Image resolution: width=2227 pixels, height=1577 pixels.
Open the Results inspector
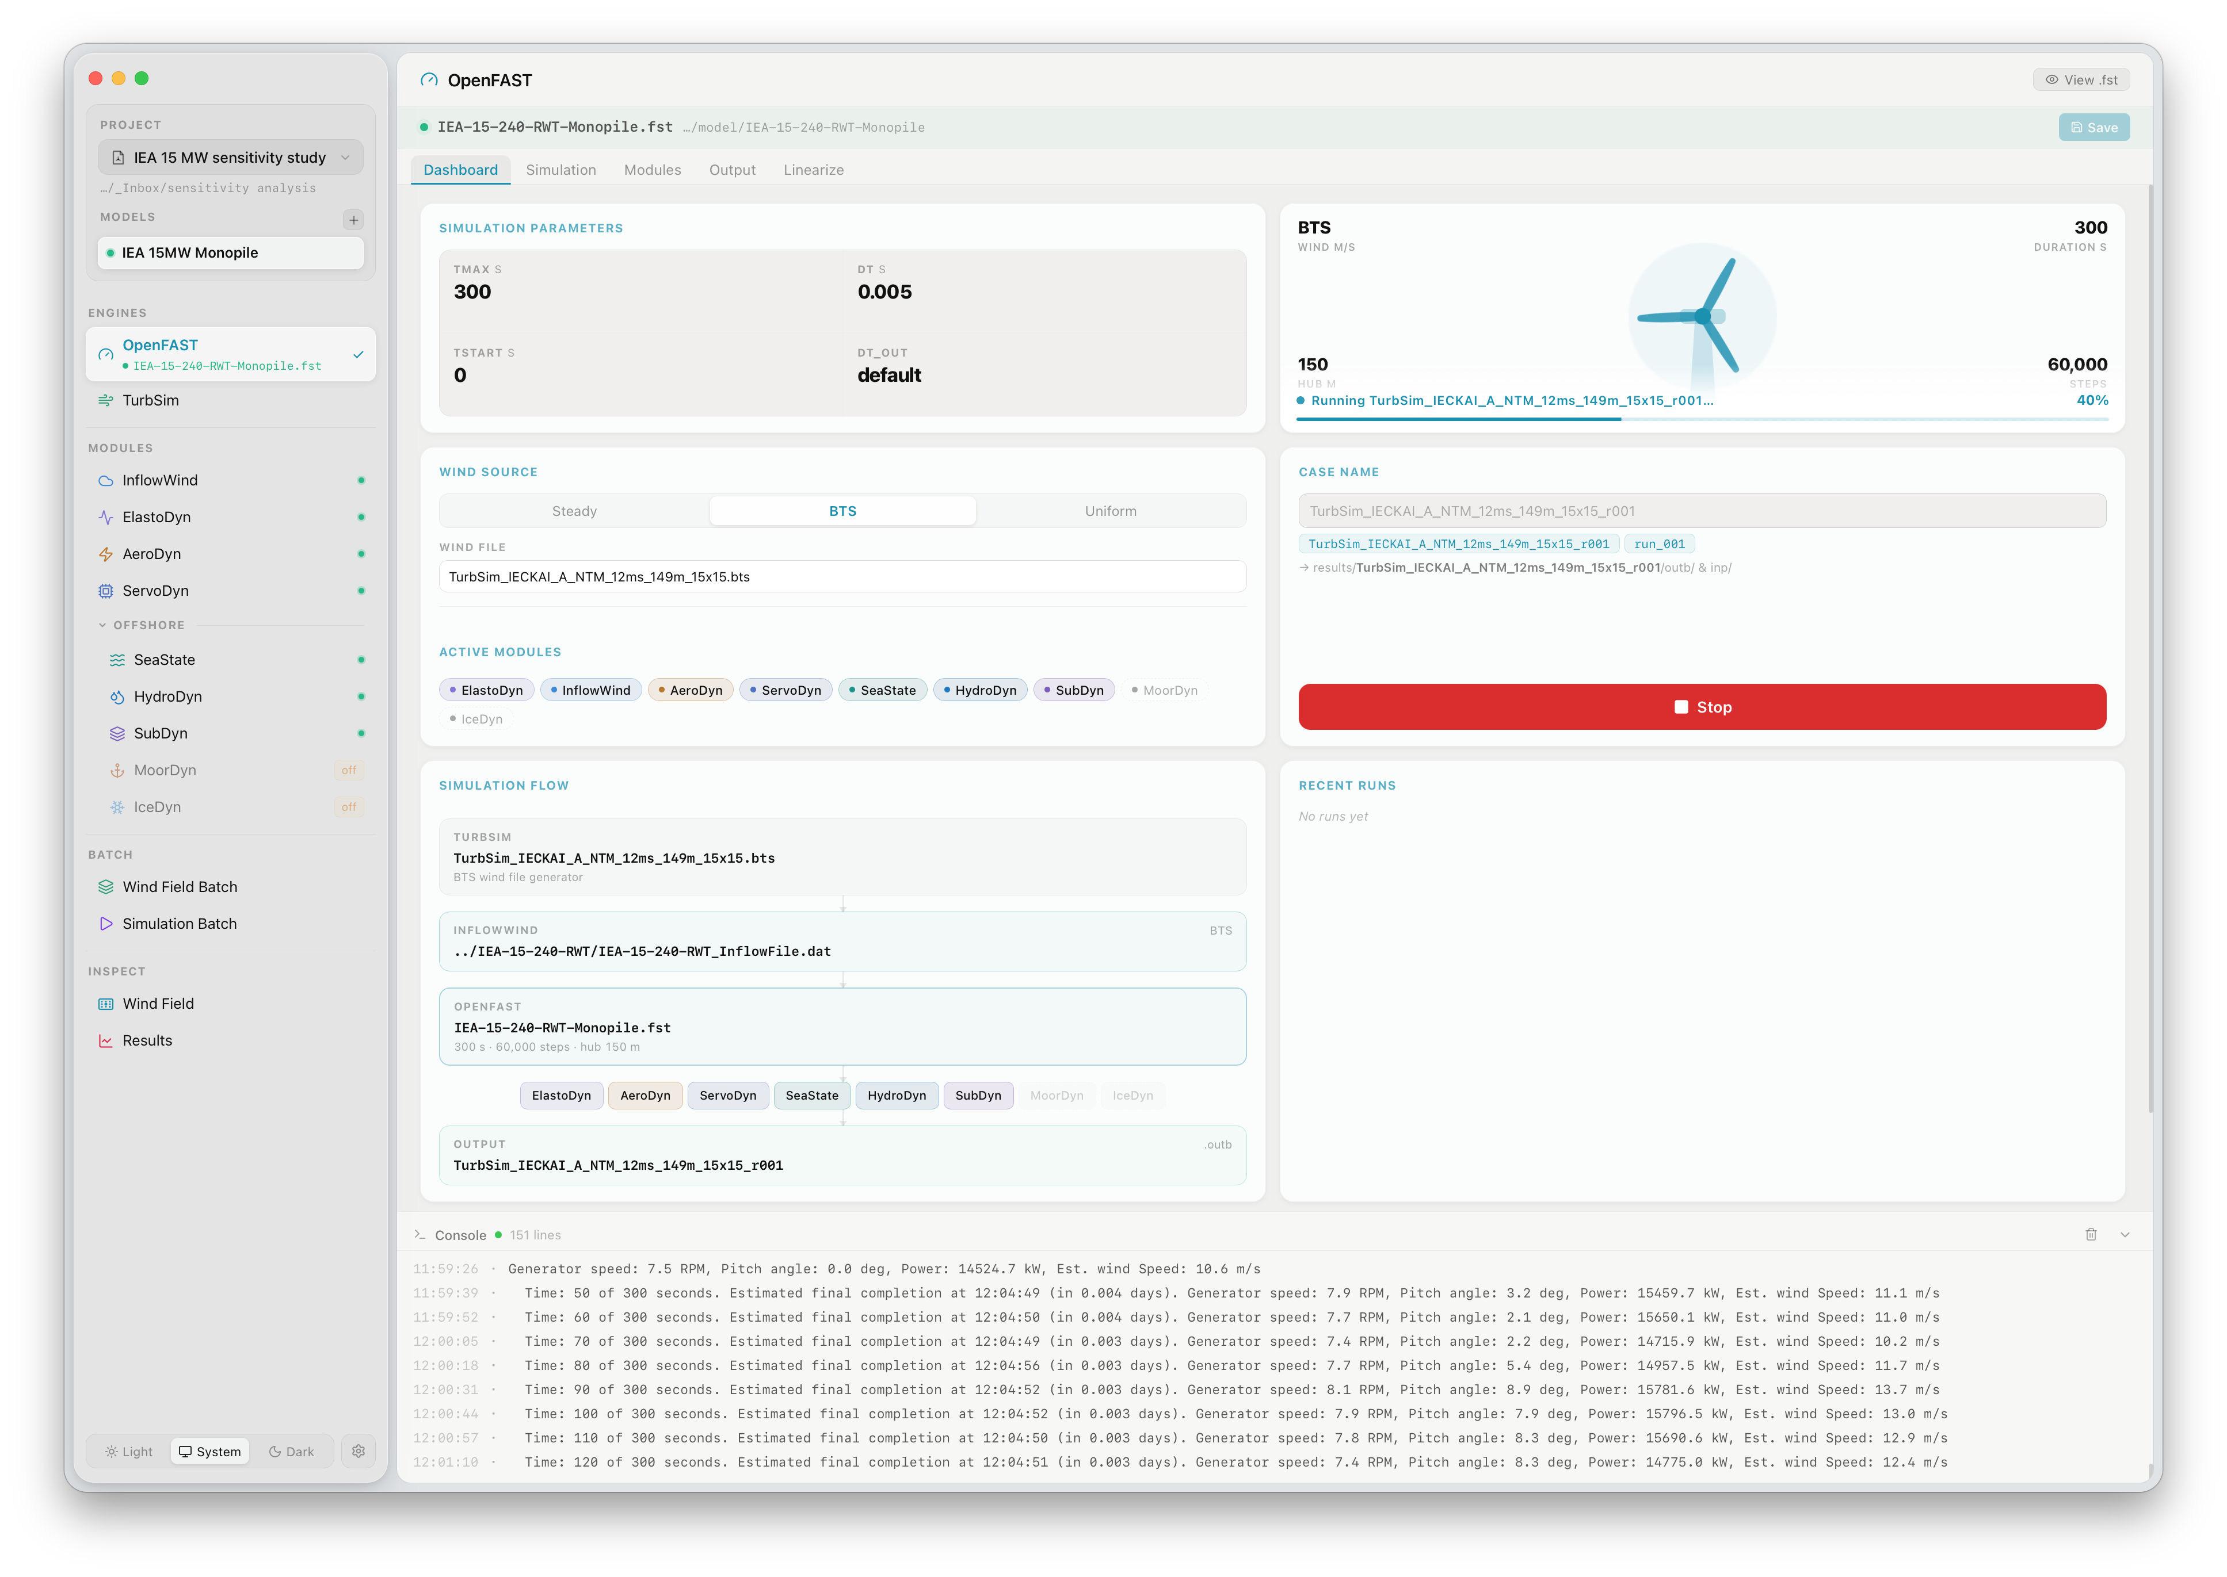tap(230, 1041)
